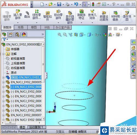Click the New document icon
This screenshot has width=137, height=135.
(42, 4)
